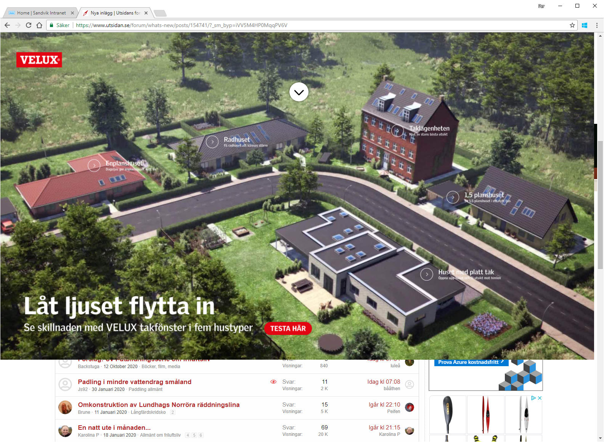Viewport: 604px width, 442px height.
Task: Open thread Padling i mindre vattendrag småland
Action: [135, 382]
